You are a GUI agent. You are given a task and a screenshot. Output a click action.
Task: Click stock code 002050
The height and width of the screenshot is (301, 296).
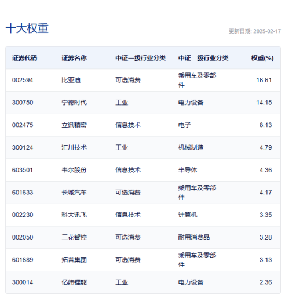pyautogui.click(x=23, y=237)
